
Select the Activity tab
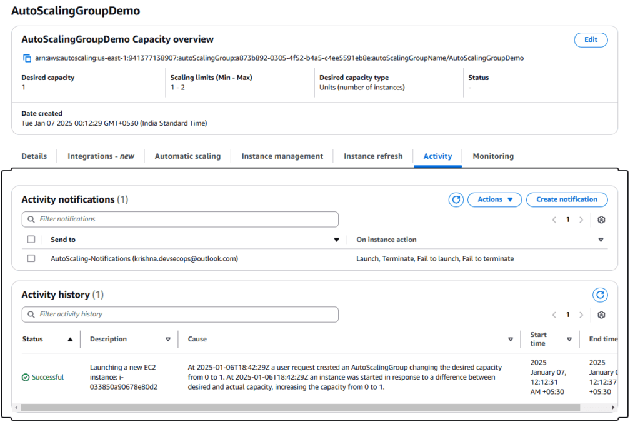point(437,156)
